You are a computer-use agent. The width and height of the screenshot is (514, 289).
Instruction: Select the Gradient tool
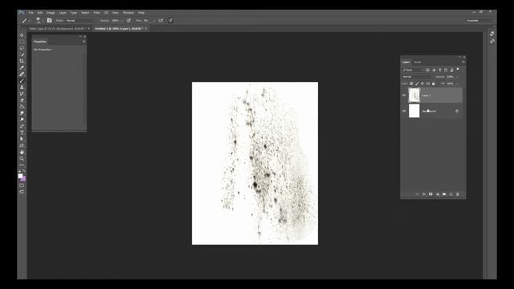coord(22,107)
